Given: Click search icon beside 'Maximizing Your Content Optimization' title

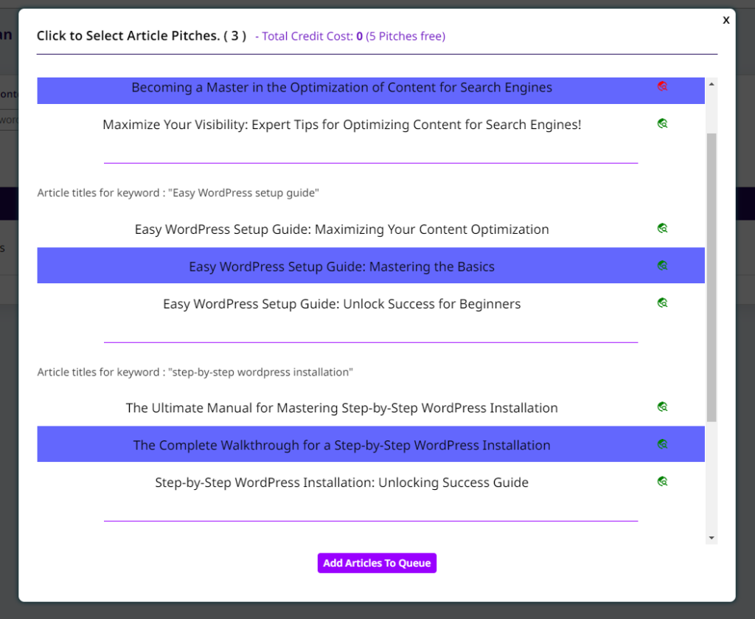Looking at the screenshot, I should pyautogui.click(x=662, y=229).
